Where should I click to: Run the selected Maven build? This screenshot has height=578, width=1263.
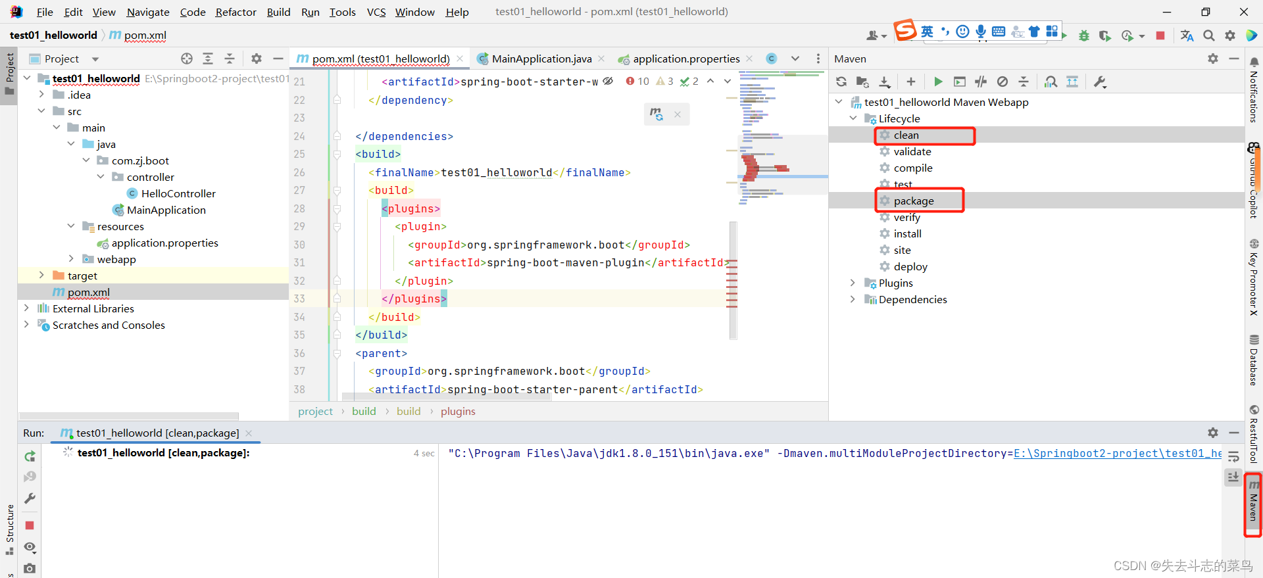938,82
